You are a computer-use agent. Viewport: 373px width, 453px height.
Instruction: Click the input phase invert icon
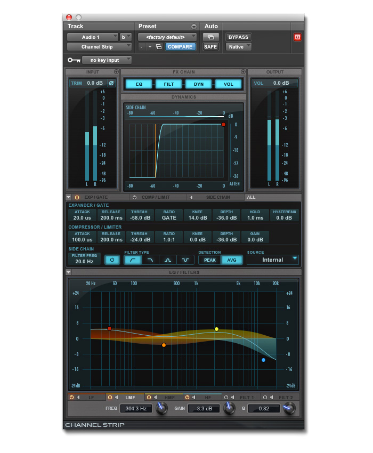click(111, 83)
